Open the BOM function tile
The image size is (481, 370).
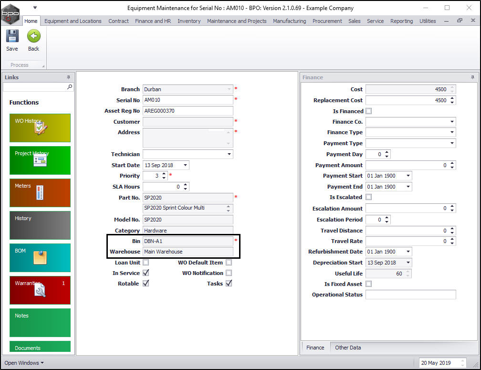[x=40, y=258]
